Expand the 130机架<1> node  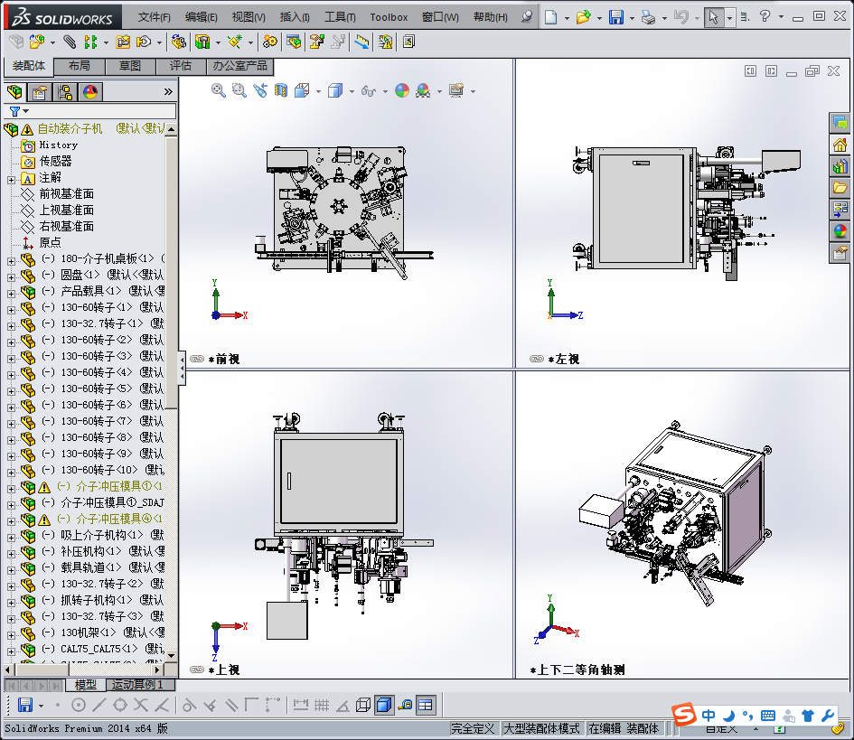click(11, 635)
